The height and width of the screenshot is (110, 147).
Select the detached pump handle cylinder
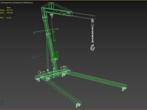tap(34, 57)
